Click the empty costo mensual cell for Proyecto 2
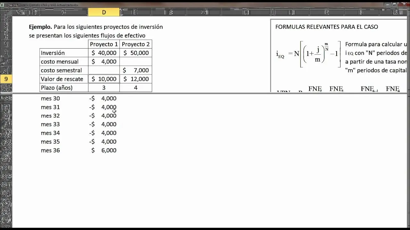This screenshot has width=410, height=230. point(136,62)
